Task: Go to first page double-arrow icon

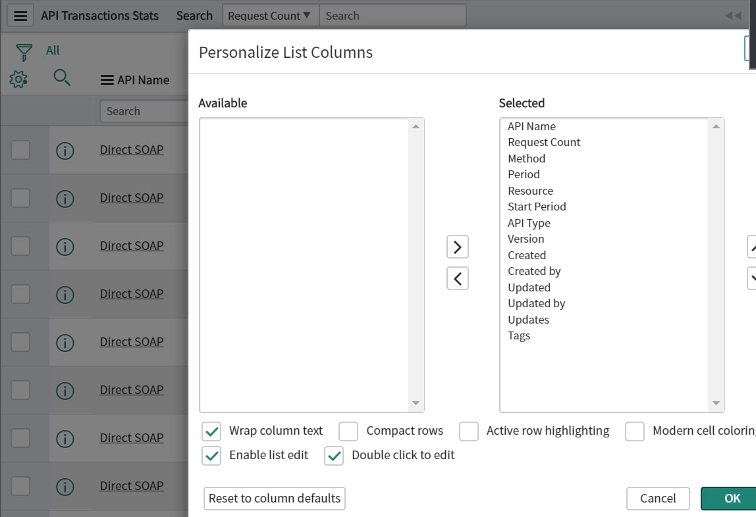Action: click(x=733, y=16)
